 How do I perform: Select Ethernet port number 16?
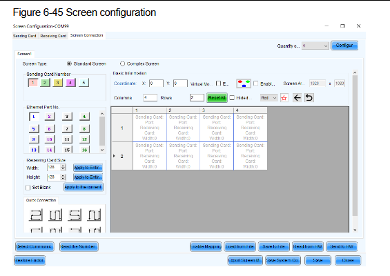(x=84, y=150)
